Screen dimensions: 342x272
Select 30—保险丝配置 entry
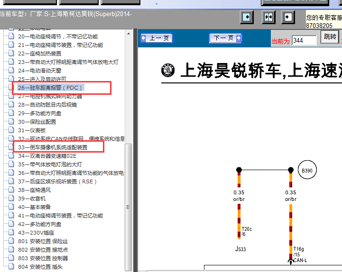point(37,122)
